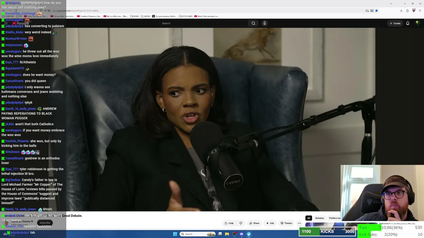Like the video with 194k likes

229,223
